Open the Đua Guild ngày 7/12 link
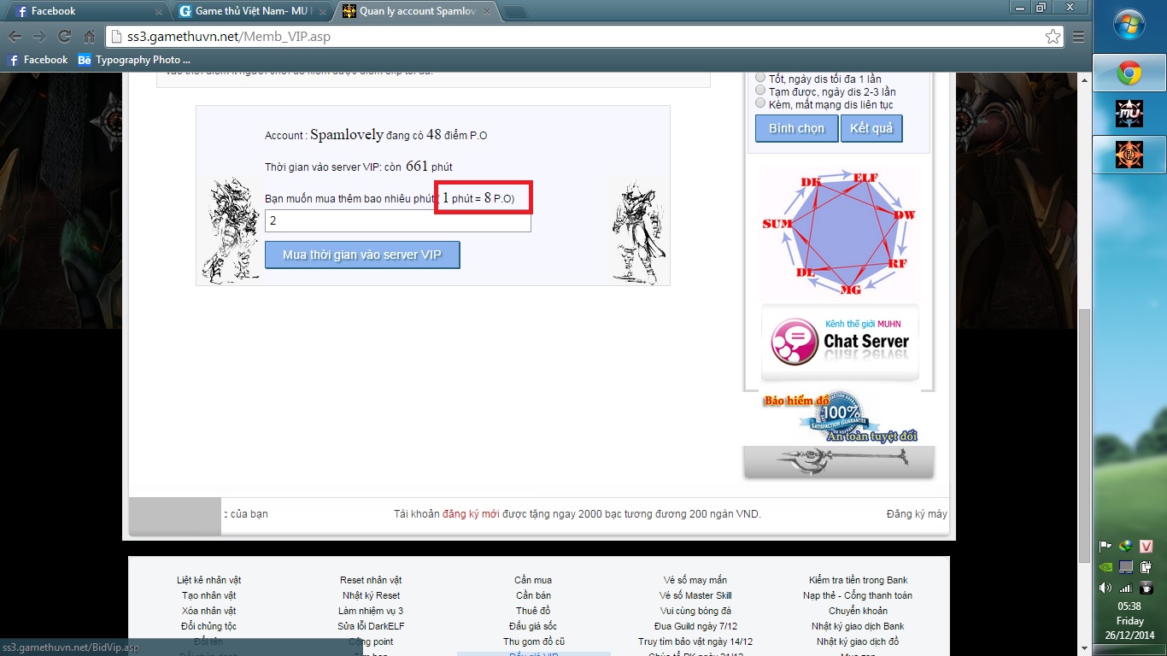 tap(695, 626)
